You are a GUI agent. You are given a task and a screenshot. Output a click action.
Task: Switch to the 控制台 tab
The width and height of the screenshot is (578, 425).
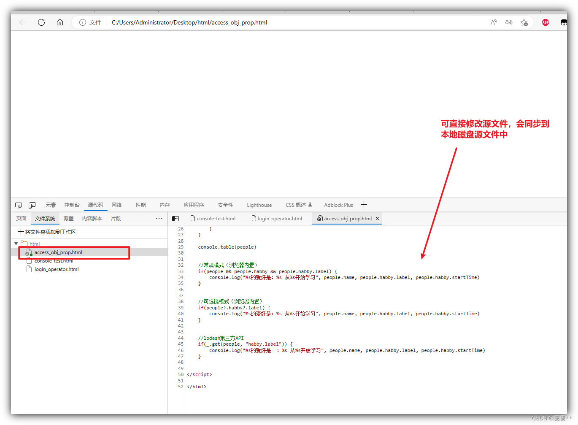(72, 205)
